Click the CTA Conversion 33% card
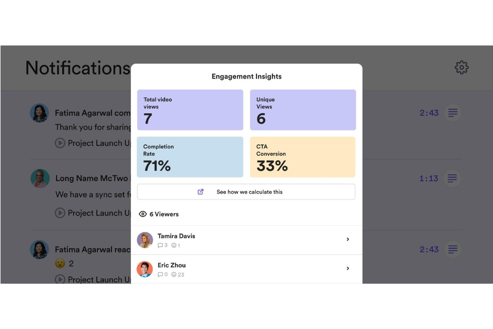Image resolution: width=493 pixels, height=329 pixels. (302, 157)
